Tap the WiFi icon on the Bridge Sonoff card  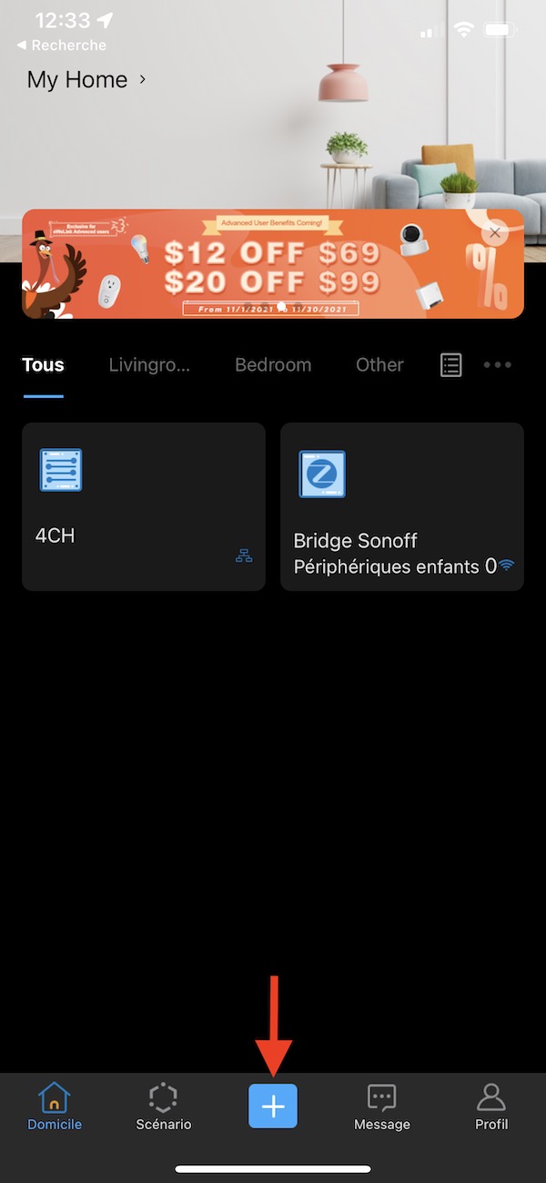506,565
